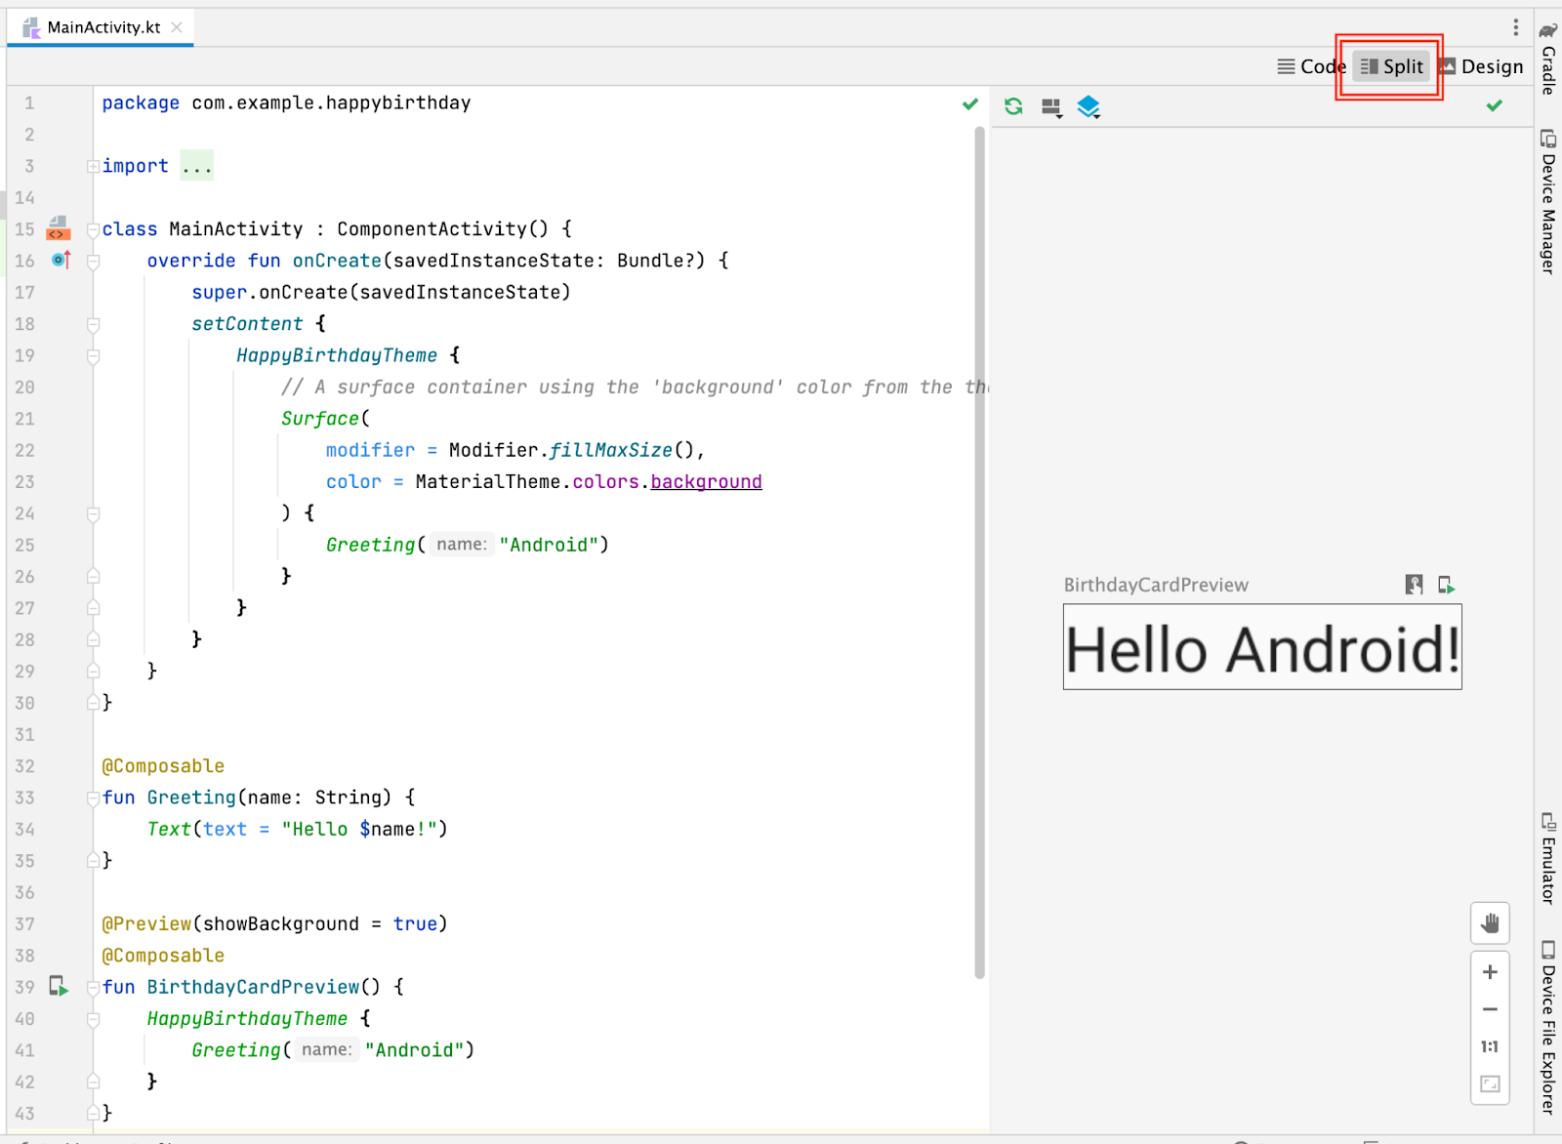Viewport: 1562px width, 1144px height.
Task: Open the Emulator tool window
Action: tap(1547, 858)
